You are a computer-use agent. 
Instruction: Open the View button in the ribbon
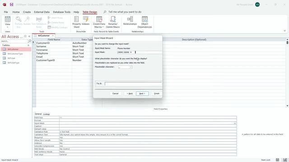(x=8, y=22)
